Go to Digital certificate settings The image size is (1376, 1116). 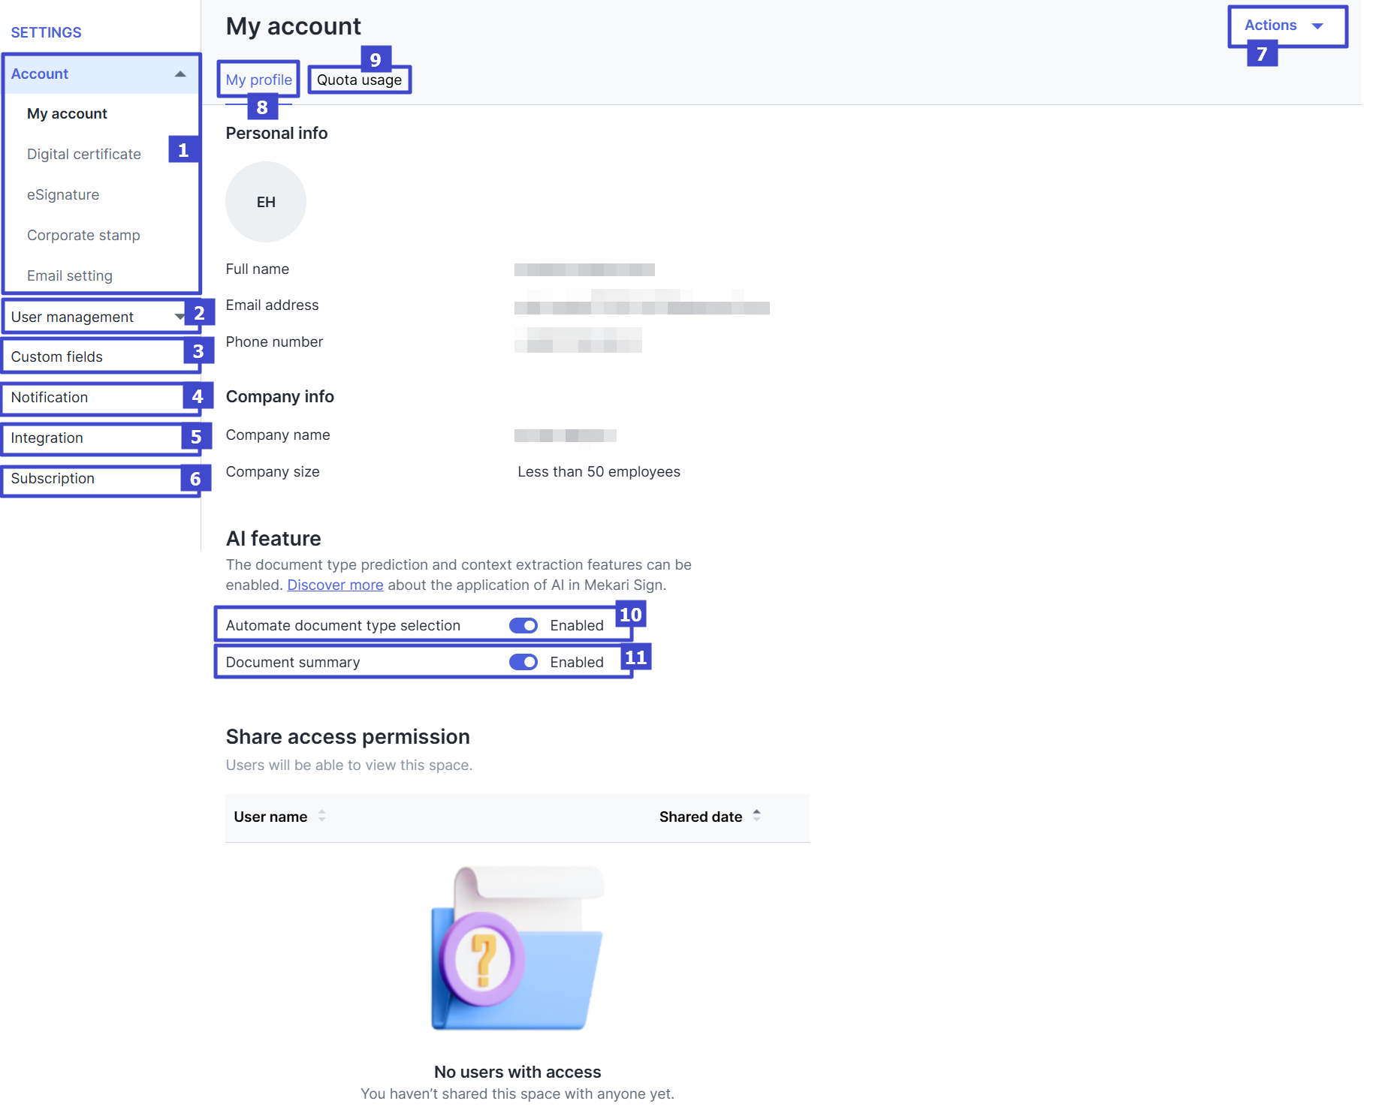tap(84, 154)
